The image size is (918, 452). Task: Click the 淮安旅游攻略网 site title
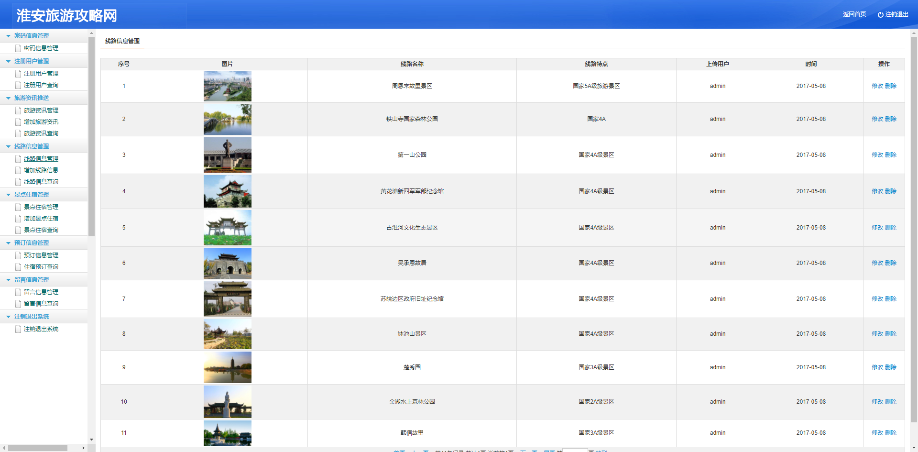67,16
